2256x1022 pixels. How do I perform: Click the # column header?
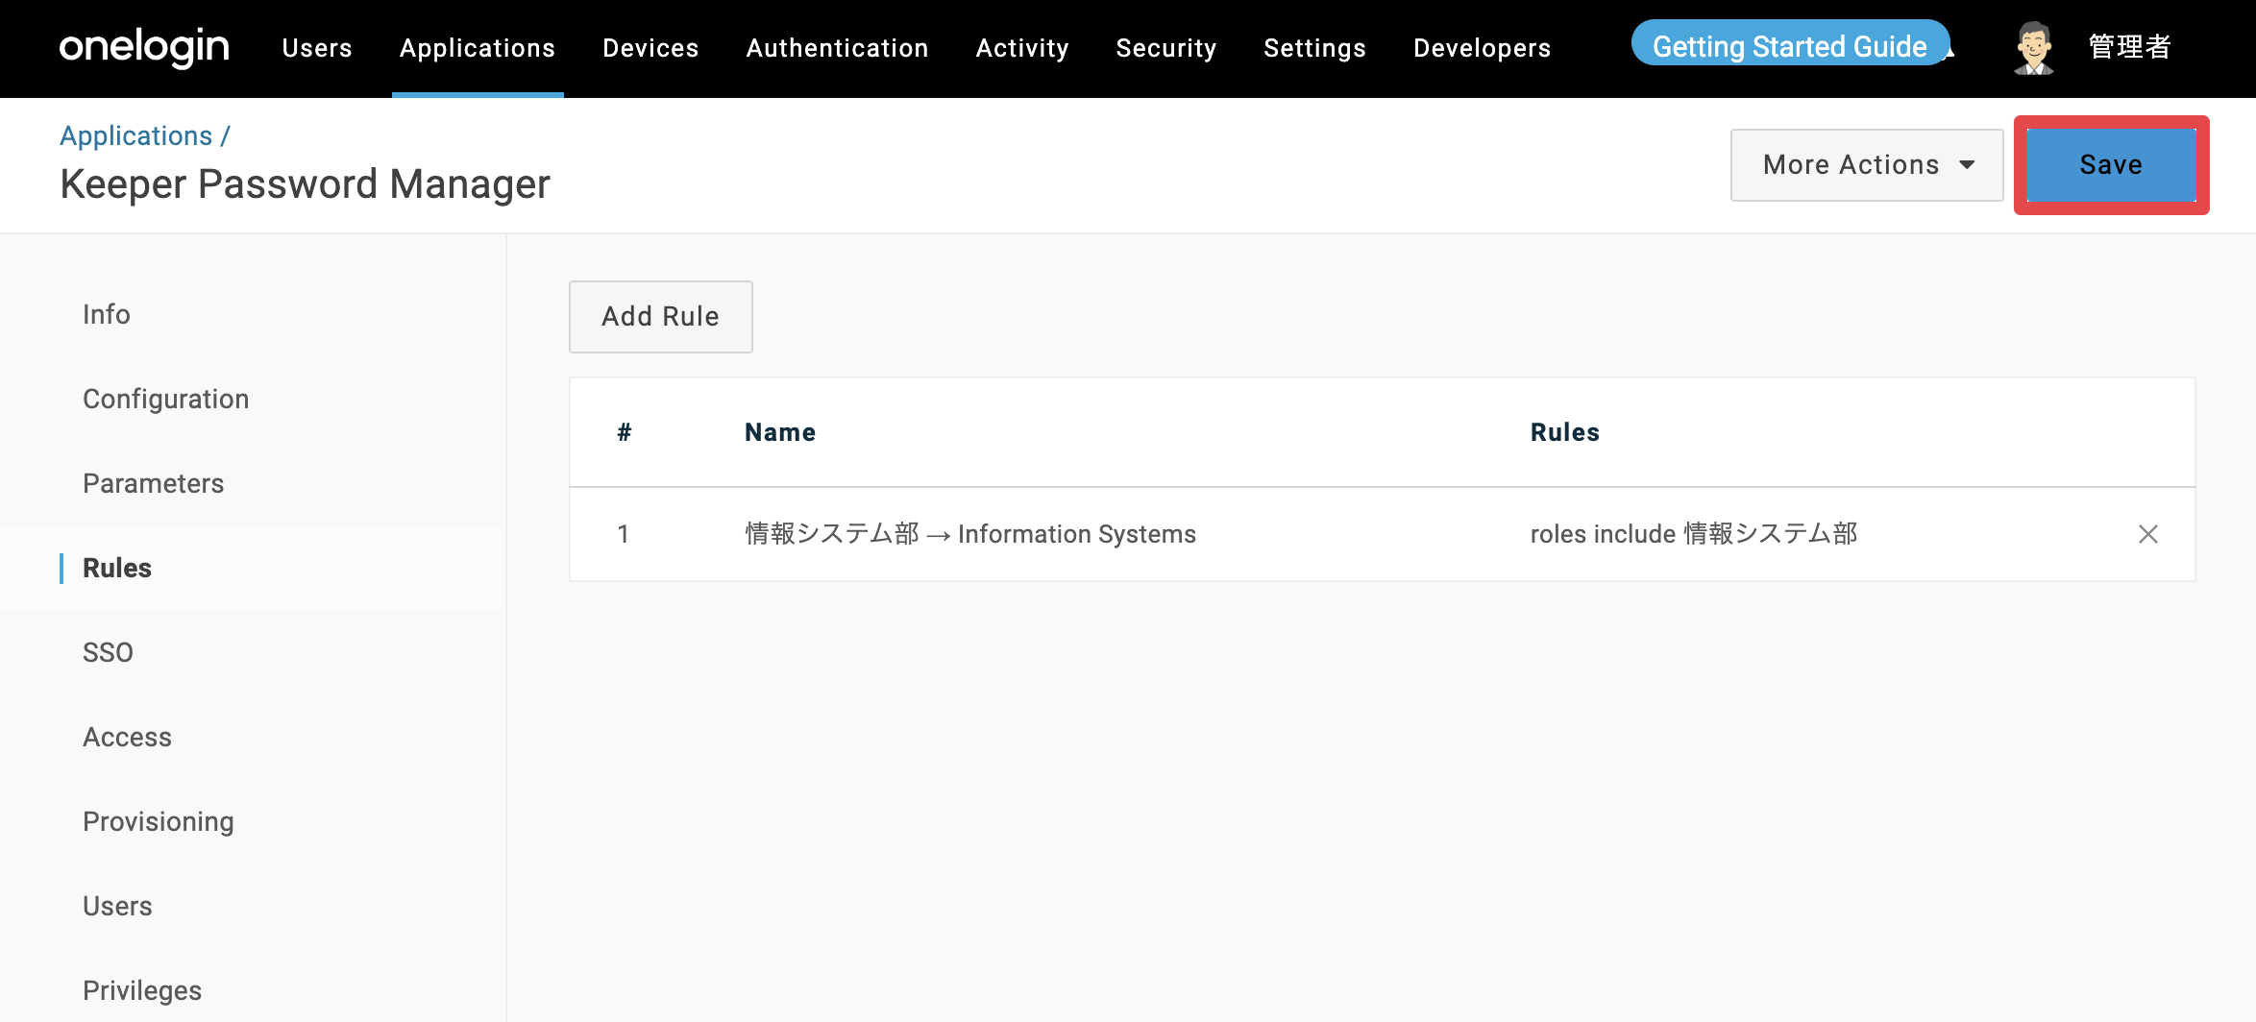(x=625, y=432)
